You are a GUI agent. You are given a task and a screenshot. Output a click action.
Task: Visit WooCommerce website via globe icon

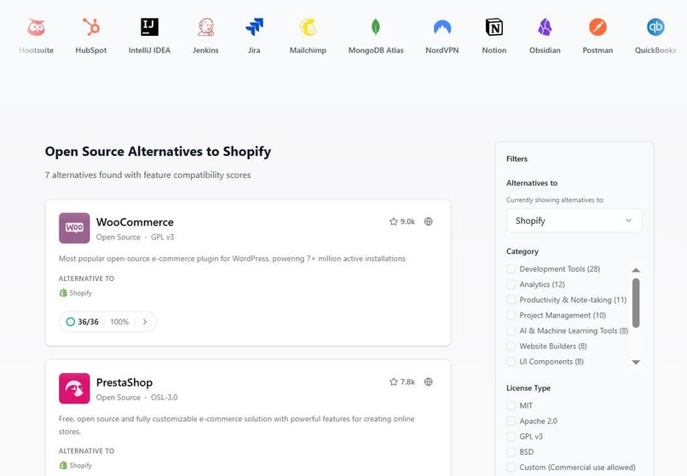[x=429, y=221]
